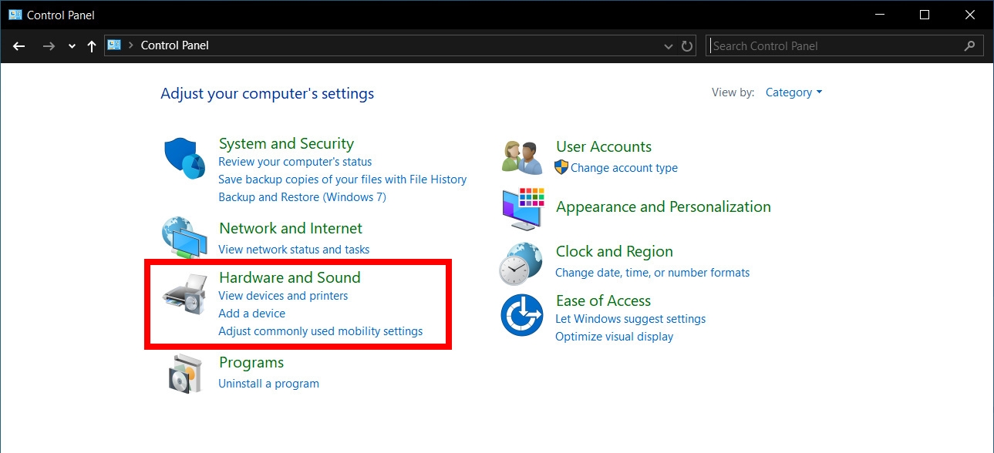Expand the View by Category dropdown
This screenshot has width=994, height=453.
pyautogui.click(x=794, y=92)
